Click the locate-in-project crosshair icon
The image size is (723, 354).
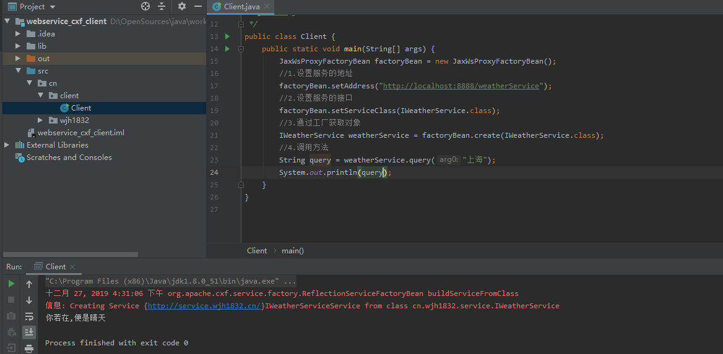(145, 6)
